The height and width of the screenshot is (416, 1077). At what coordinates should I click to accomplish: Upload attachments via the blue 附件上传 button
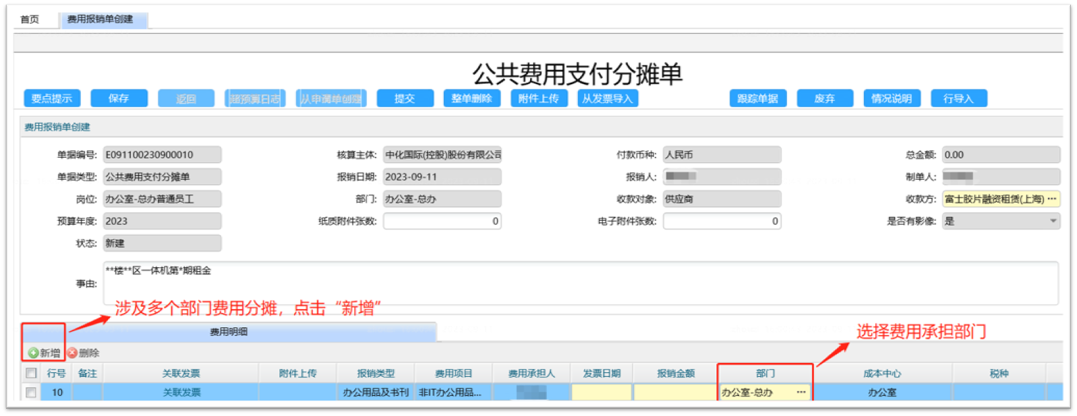[539, 98]
